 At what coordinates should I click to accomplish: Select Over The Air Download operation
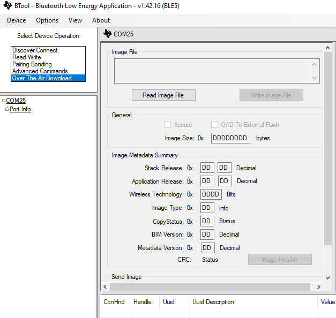(48, 78)
